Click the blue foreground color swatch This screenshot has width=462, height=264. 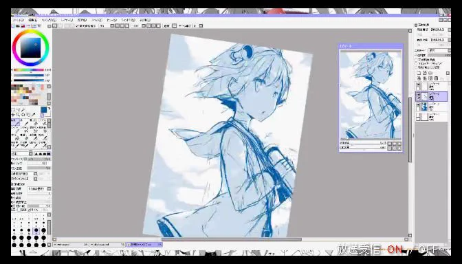[x=43, y=109]
